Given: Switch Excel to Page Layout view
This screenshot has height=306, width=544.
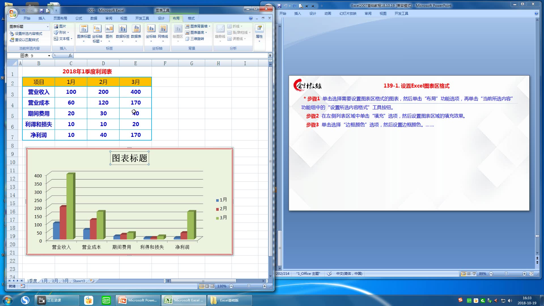Looking at the screenshot, I should coord(207,286).
